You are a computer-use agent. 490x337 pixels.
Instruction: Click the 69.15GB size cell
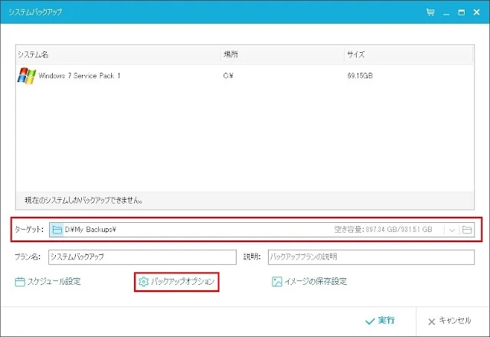point(360,76)
